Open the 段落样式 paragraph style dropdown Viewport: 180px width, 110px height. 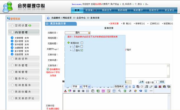pos(121,87)
